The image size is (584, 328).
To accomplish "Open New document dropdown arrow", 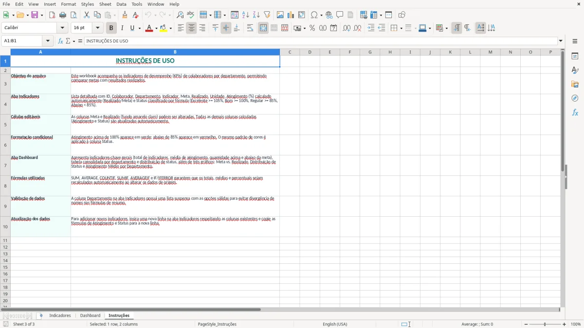I will click(x=13, y=15).
